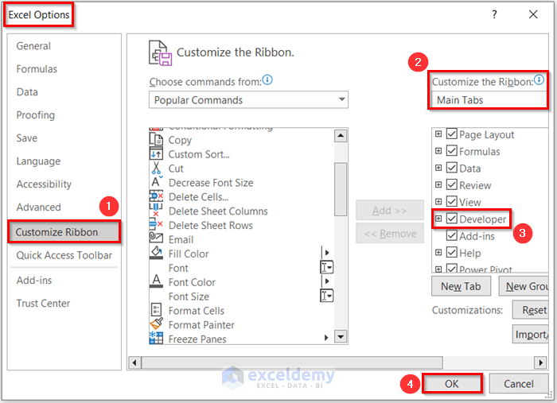Viewport: 557px width, 403px height.
Task: Click the Reset customizations button
Action: [531, 310]
